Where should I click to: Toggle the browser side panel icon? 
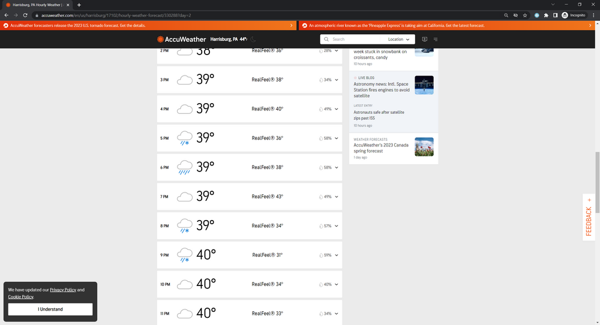pyautogui.click(x=555, y=15)
